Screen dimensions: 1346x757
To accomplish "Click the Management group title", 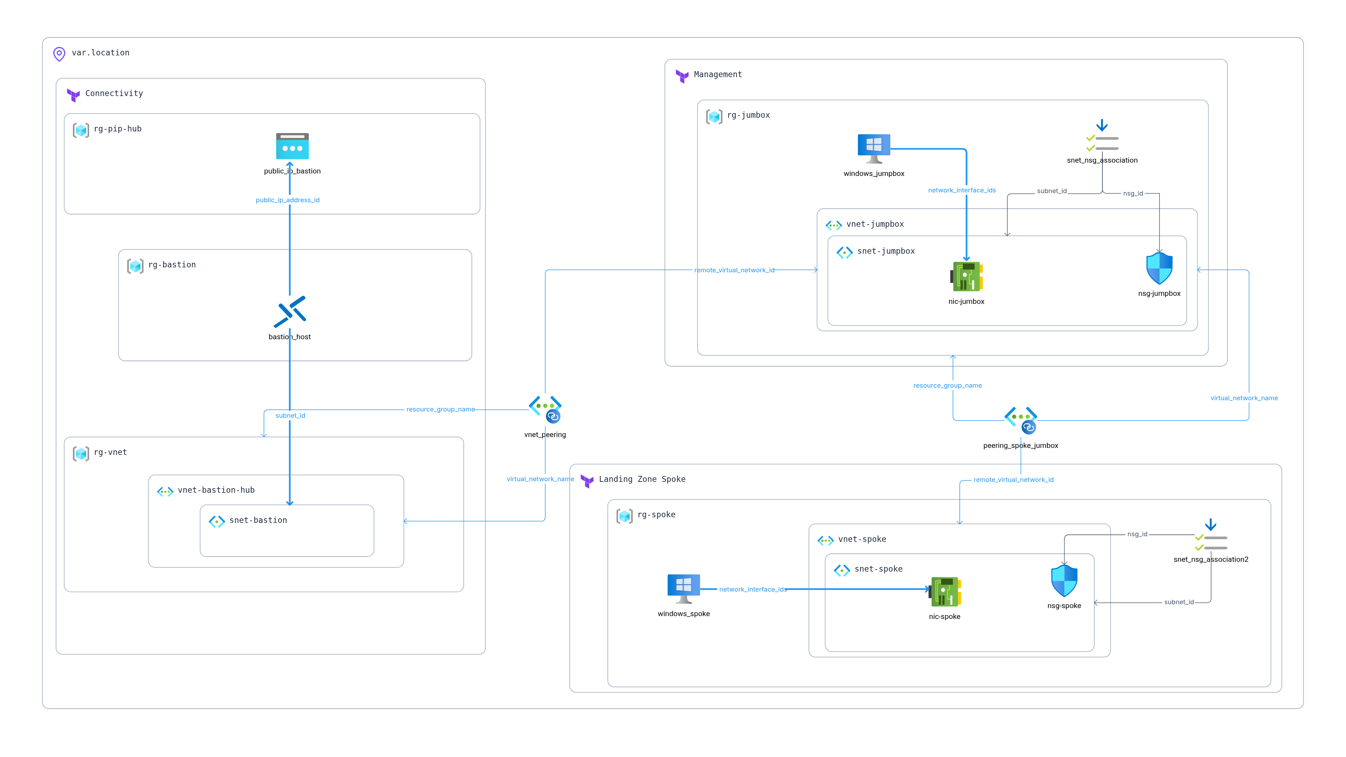I will coord(718,75).
